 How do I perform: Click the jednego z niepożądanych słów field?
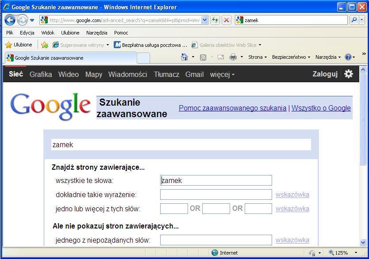[216, 240]
